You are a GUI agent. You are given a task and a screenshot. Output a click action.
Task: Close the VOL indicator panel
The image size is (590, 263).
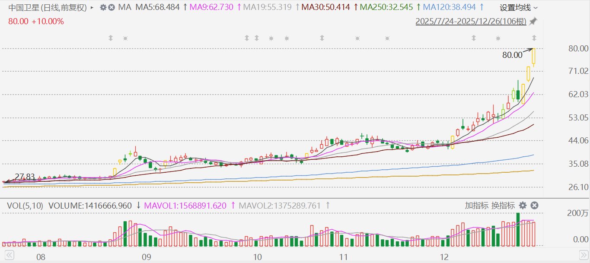(x=534, y=206)
